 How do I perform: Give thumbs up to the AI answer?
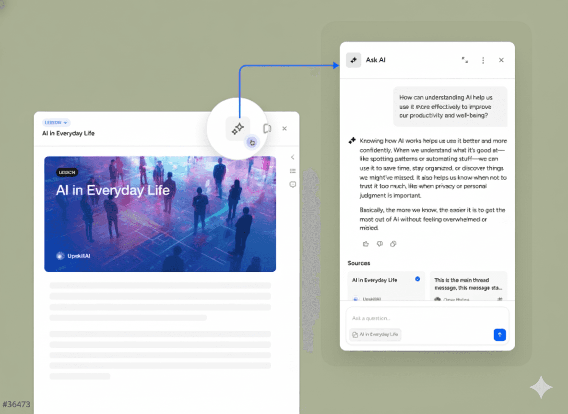pyautogui.click(x=366, y=244)
